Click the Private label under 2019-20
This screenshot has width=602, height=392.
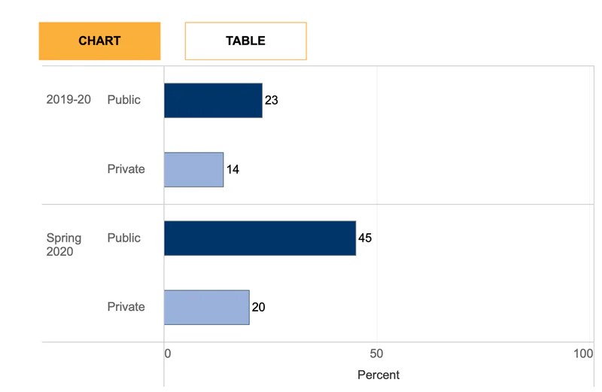pyautogui.click(x=126, y=169)
